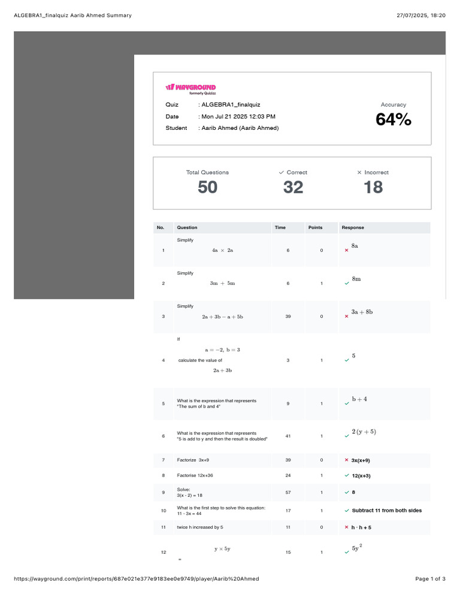Click the quiz name ALGEBRA1_finalquiz
This screenshot has height=613, width=460.
point(231,105)
